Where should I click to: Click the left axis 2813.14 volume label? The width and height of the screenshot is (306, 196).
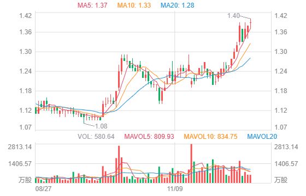point(20,147)
